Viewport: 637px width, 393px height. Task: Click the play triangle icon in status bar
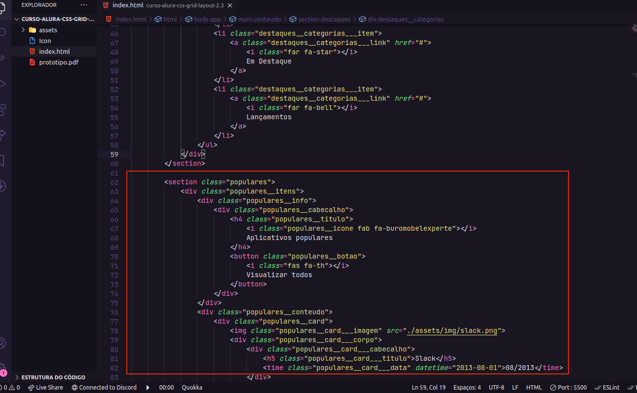tap(148, 388)
